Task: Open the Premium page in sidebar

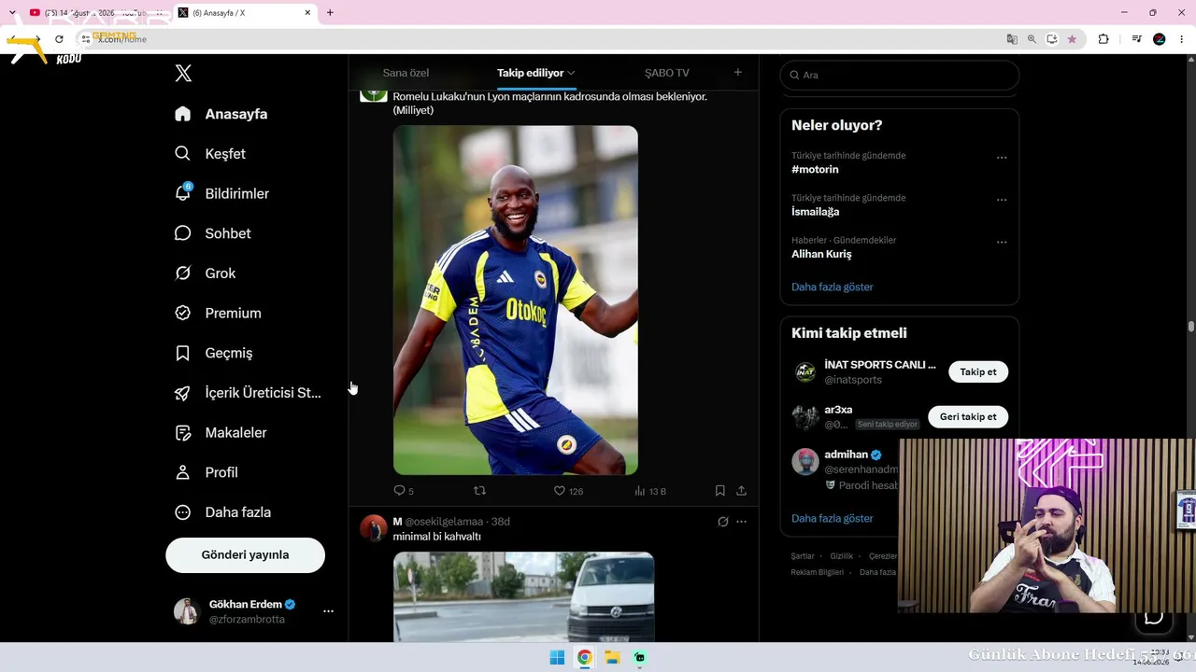Action: (219, 314)
